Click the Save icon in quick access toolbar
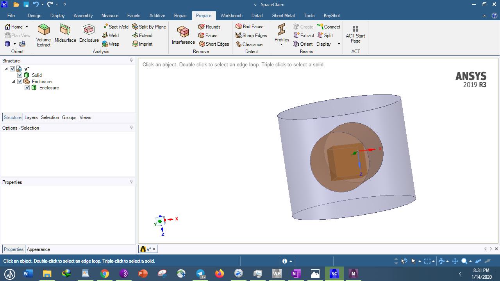Viewport: 500px width, 281px height. [26, 5]
